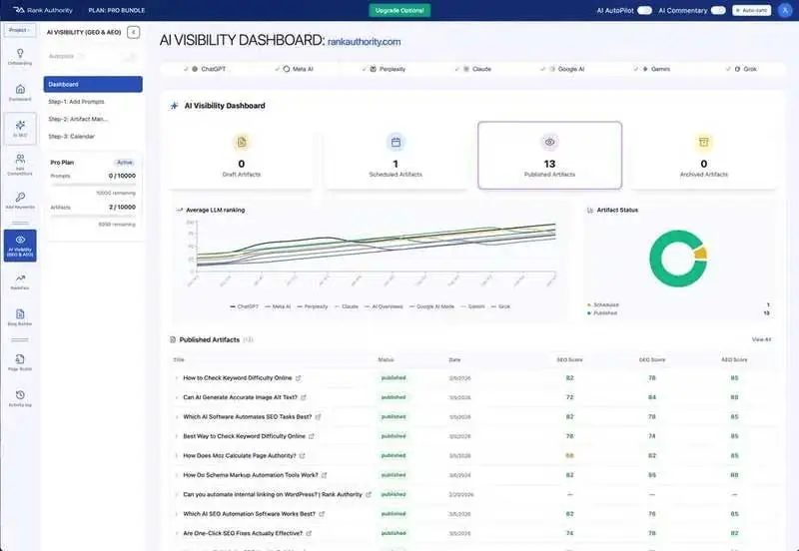Open the Onboarding lightbulb icon in sidebar
The image size is (799, 551).
click(x=20, y=53)
